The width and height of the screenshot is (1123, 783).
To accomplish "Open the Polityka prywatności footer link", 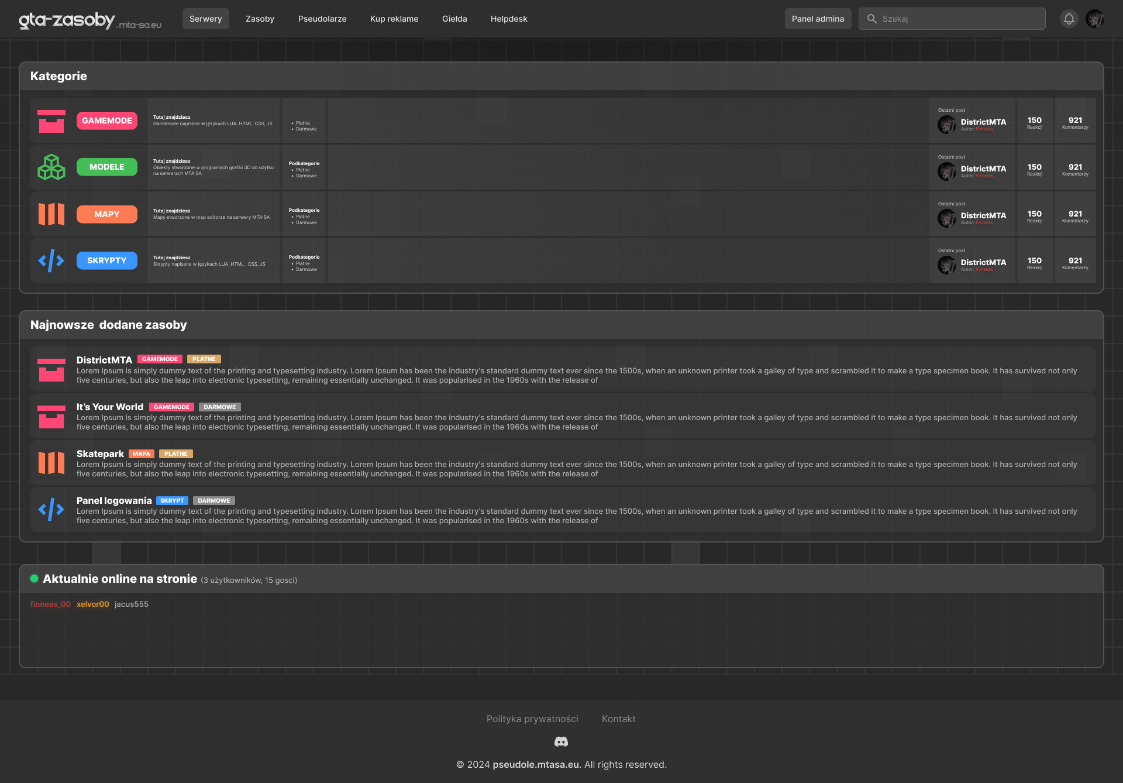I will [532, 719].
